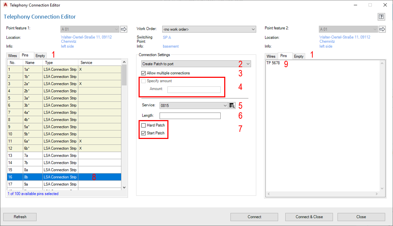Image resolution: width=393 pixels, height=226 pixels.
Task: Select TP 5678 entry in right pane
Action: (273, 63)
